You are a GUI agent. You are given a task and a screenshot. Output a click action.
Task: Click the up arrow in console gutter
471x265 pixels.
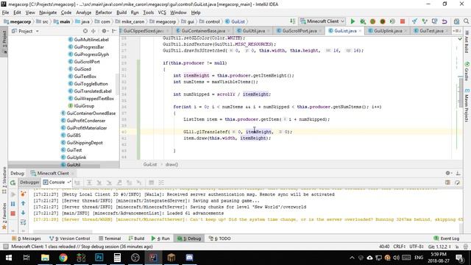(x=23, y=203)
